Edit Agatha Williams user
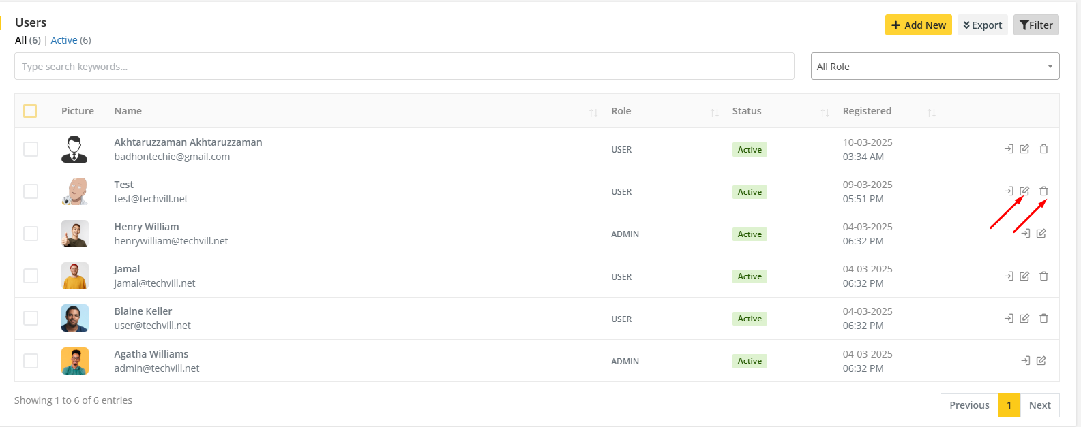This screenshot has width=1081, height=427. (x=1041, y=361)
